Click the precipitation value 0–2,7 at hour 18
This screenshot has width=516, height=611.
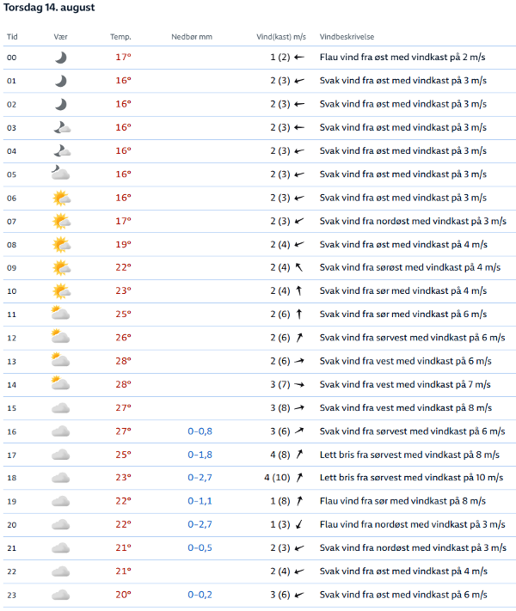coord(200,478)
